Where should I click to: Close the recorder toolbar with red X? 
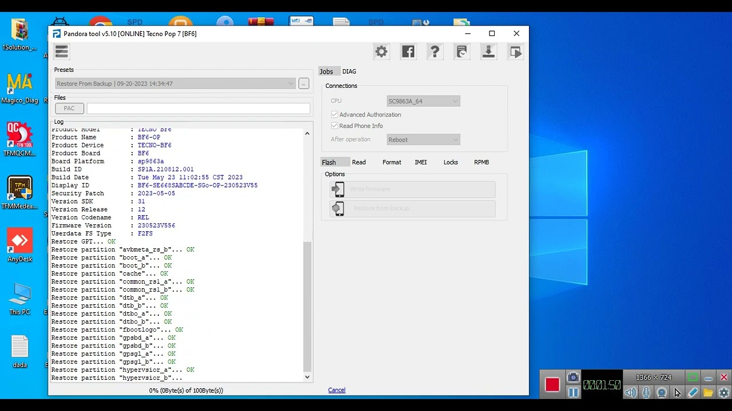pyautogui.click(x=723, y=377)
